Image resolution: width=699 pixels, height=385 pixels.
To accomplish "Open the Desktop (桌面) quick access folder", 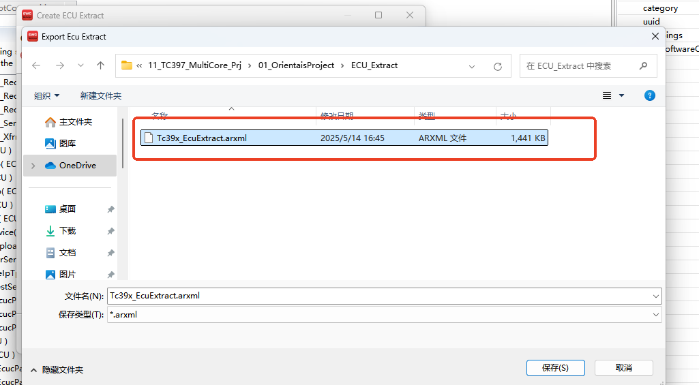I will click(x=68, y=209).
